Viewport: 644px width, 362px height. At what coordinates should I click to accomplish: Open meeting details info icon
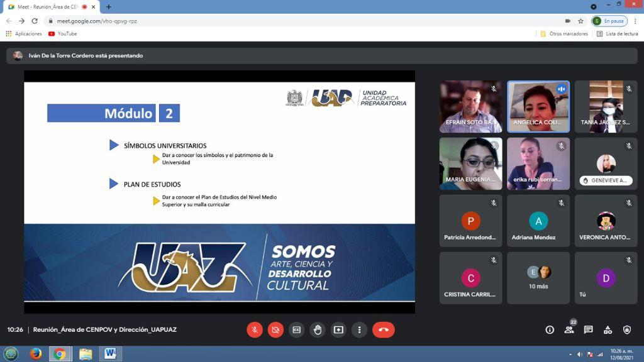550,329
